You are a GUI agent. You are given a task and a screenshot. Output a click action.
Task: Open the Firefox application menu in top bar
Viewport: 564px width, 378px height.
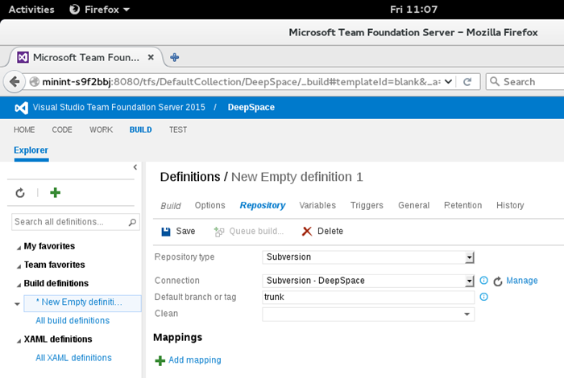pos(99,10)
